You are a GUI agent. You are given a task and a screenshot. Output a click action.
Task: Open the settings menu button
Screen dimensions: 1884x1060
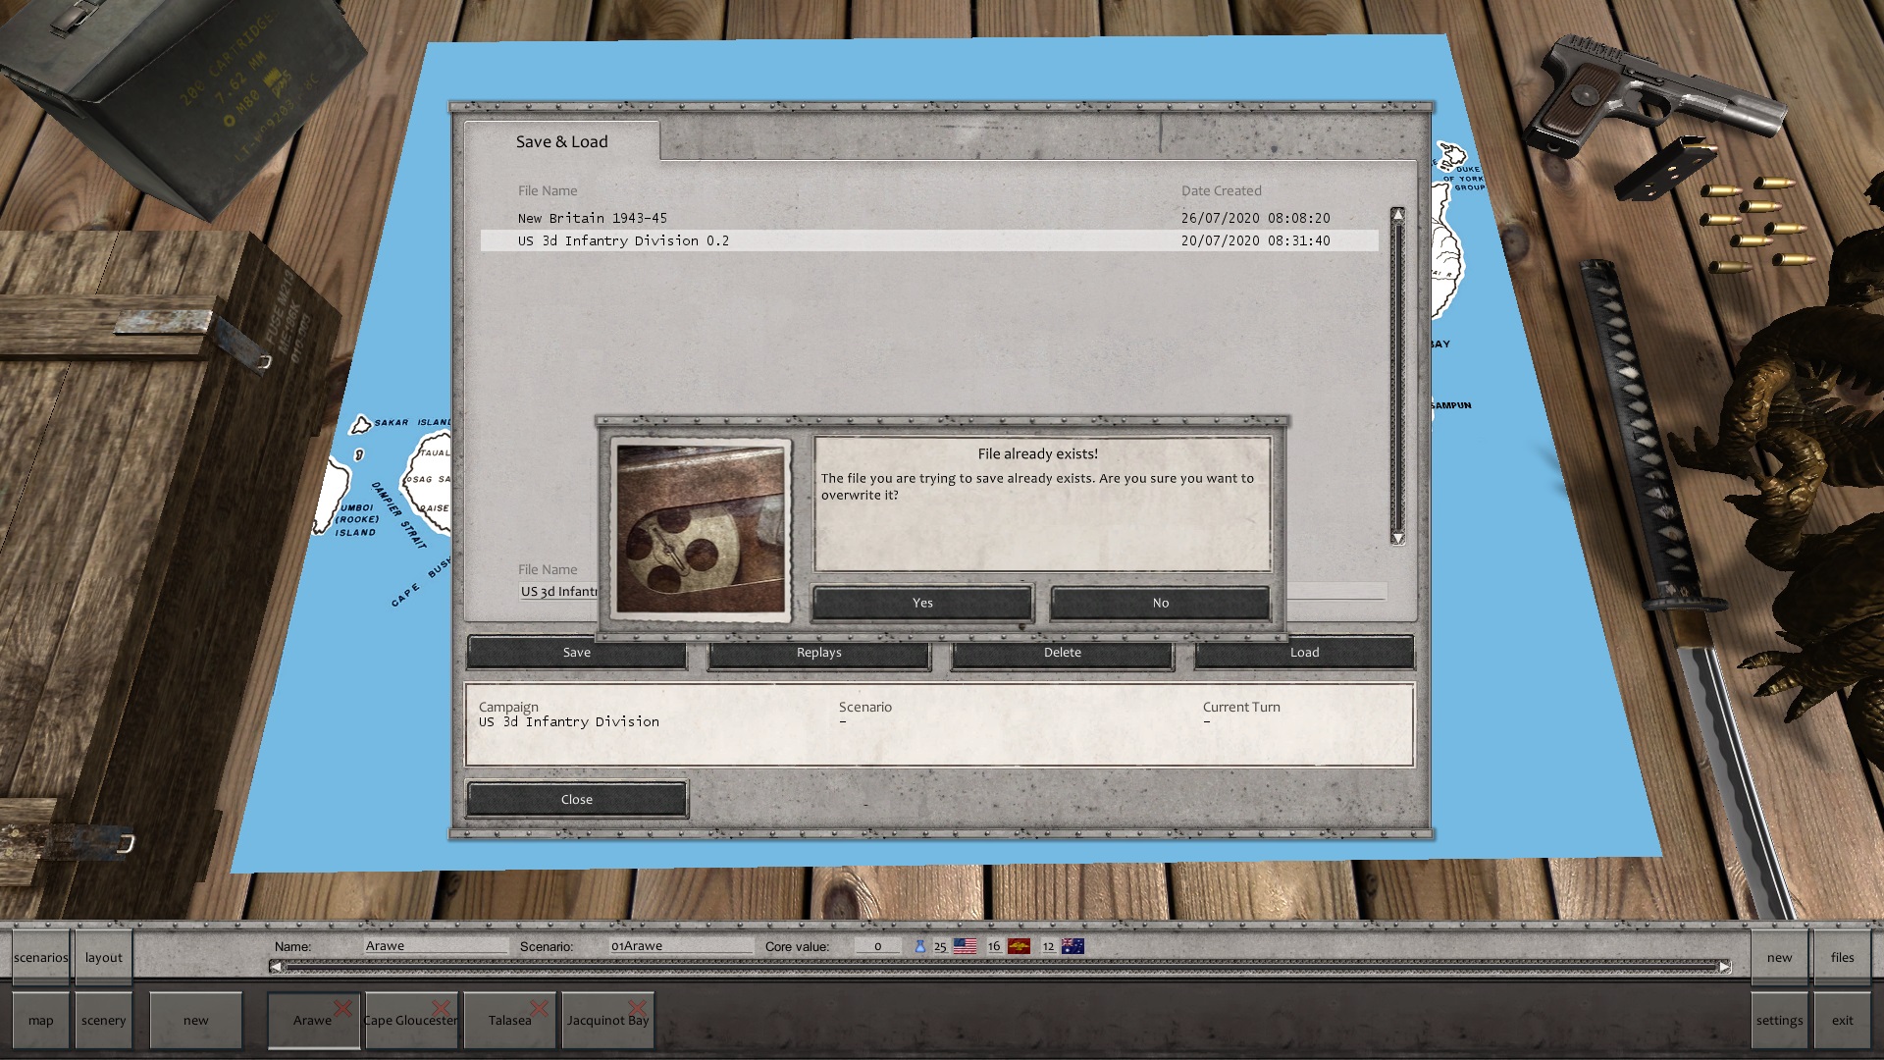click(1779, 1021)
